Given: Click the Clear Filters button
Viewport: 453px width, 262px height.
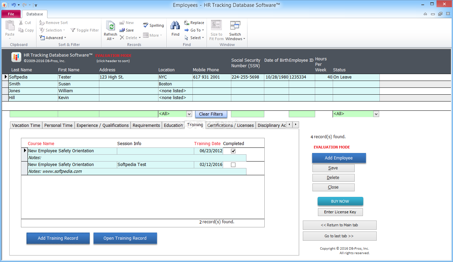Looking at the screenshot, I should (211, 114).
